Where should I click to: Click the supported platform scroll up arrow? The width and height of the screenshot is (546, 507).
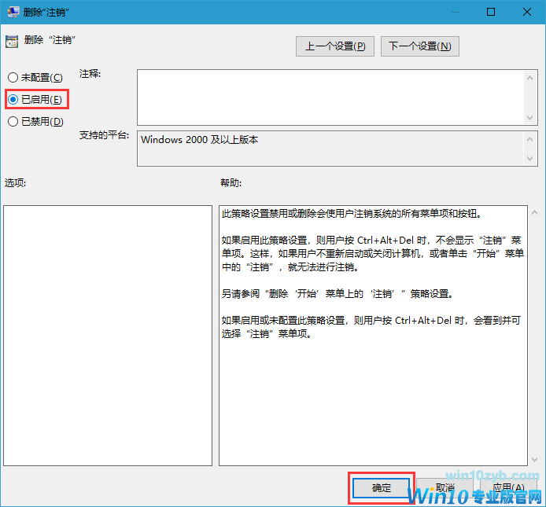529,140
